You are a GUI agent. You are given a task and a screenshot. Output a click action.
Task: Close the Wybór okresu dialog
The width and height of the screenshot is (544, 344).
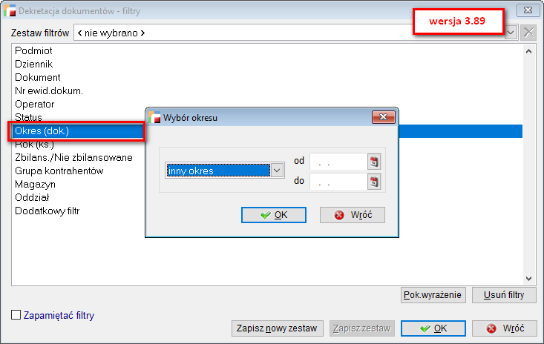point(383,117)
